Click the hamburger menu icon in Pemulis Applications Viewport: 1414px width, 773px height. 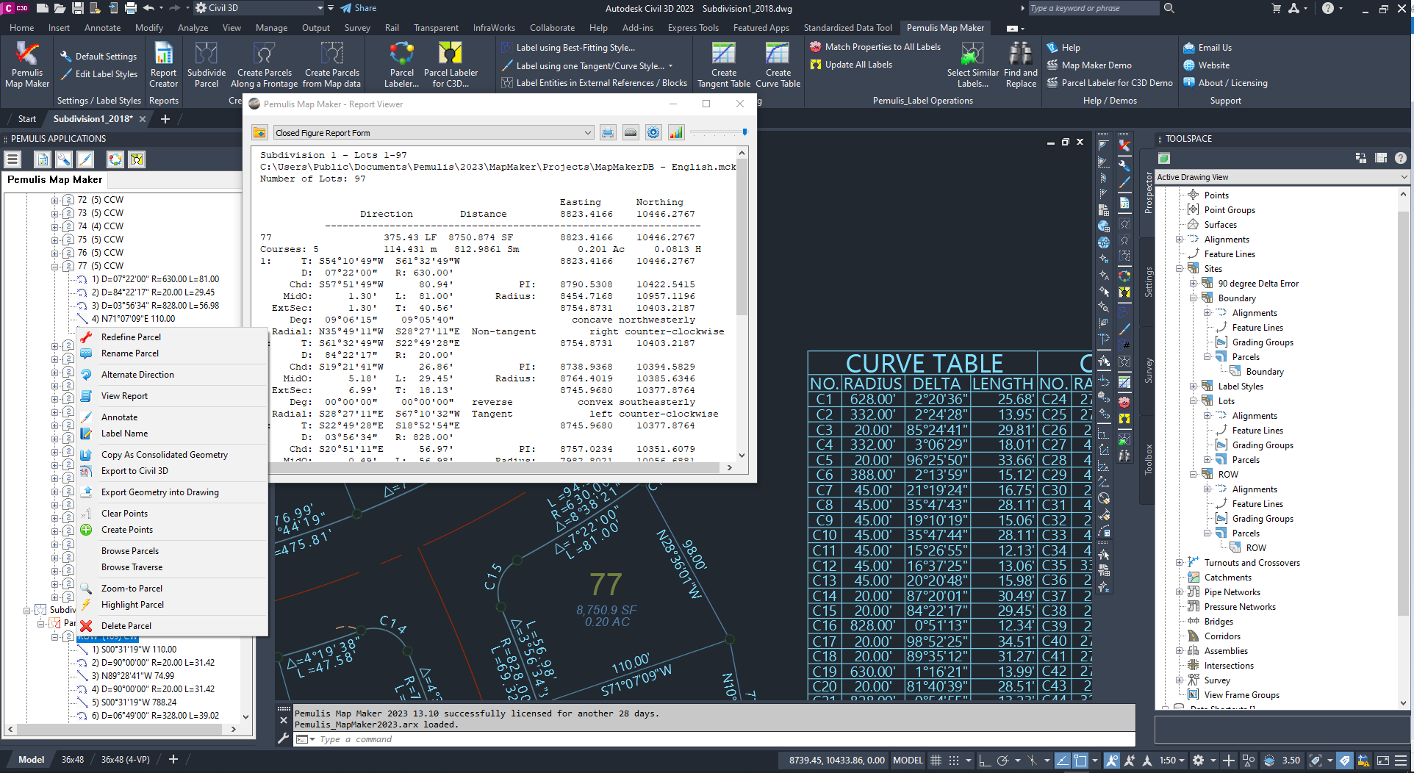point(12,159)
